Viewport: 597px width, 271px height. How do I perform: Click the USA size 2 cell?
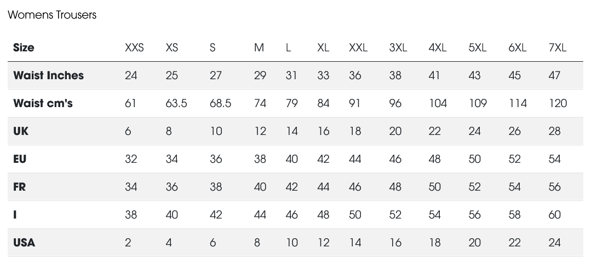[128, 243]
